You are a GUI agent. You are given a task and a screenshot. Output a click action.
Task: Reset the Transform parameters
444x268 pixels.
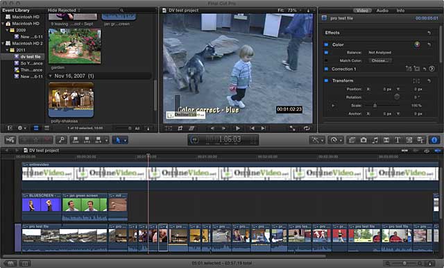click(x=429, y=81)
